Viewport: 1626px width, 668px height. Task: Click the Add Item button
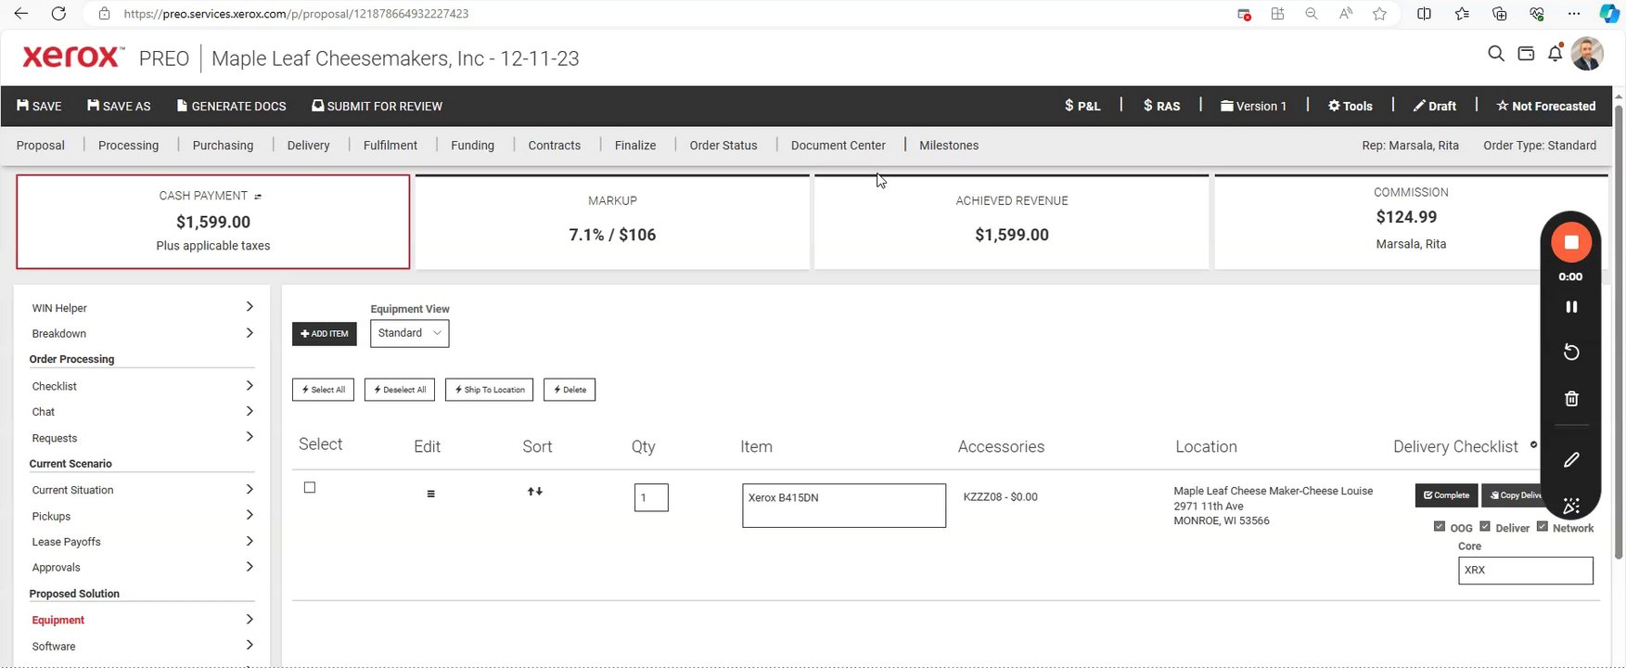click(x=325, y=334)
